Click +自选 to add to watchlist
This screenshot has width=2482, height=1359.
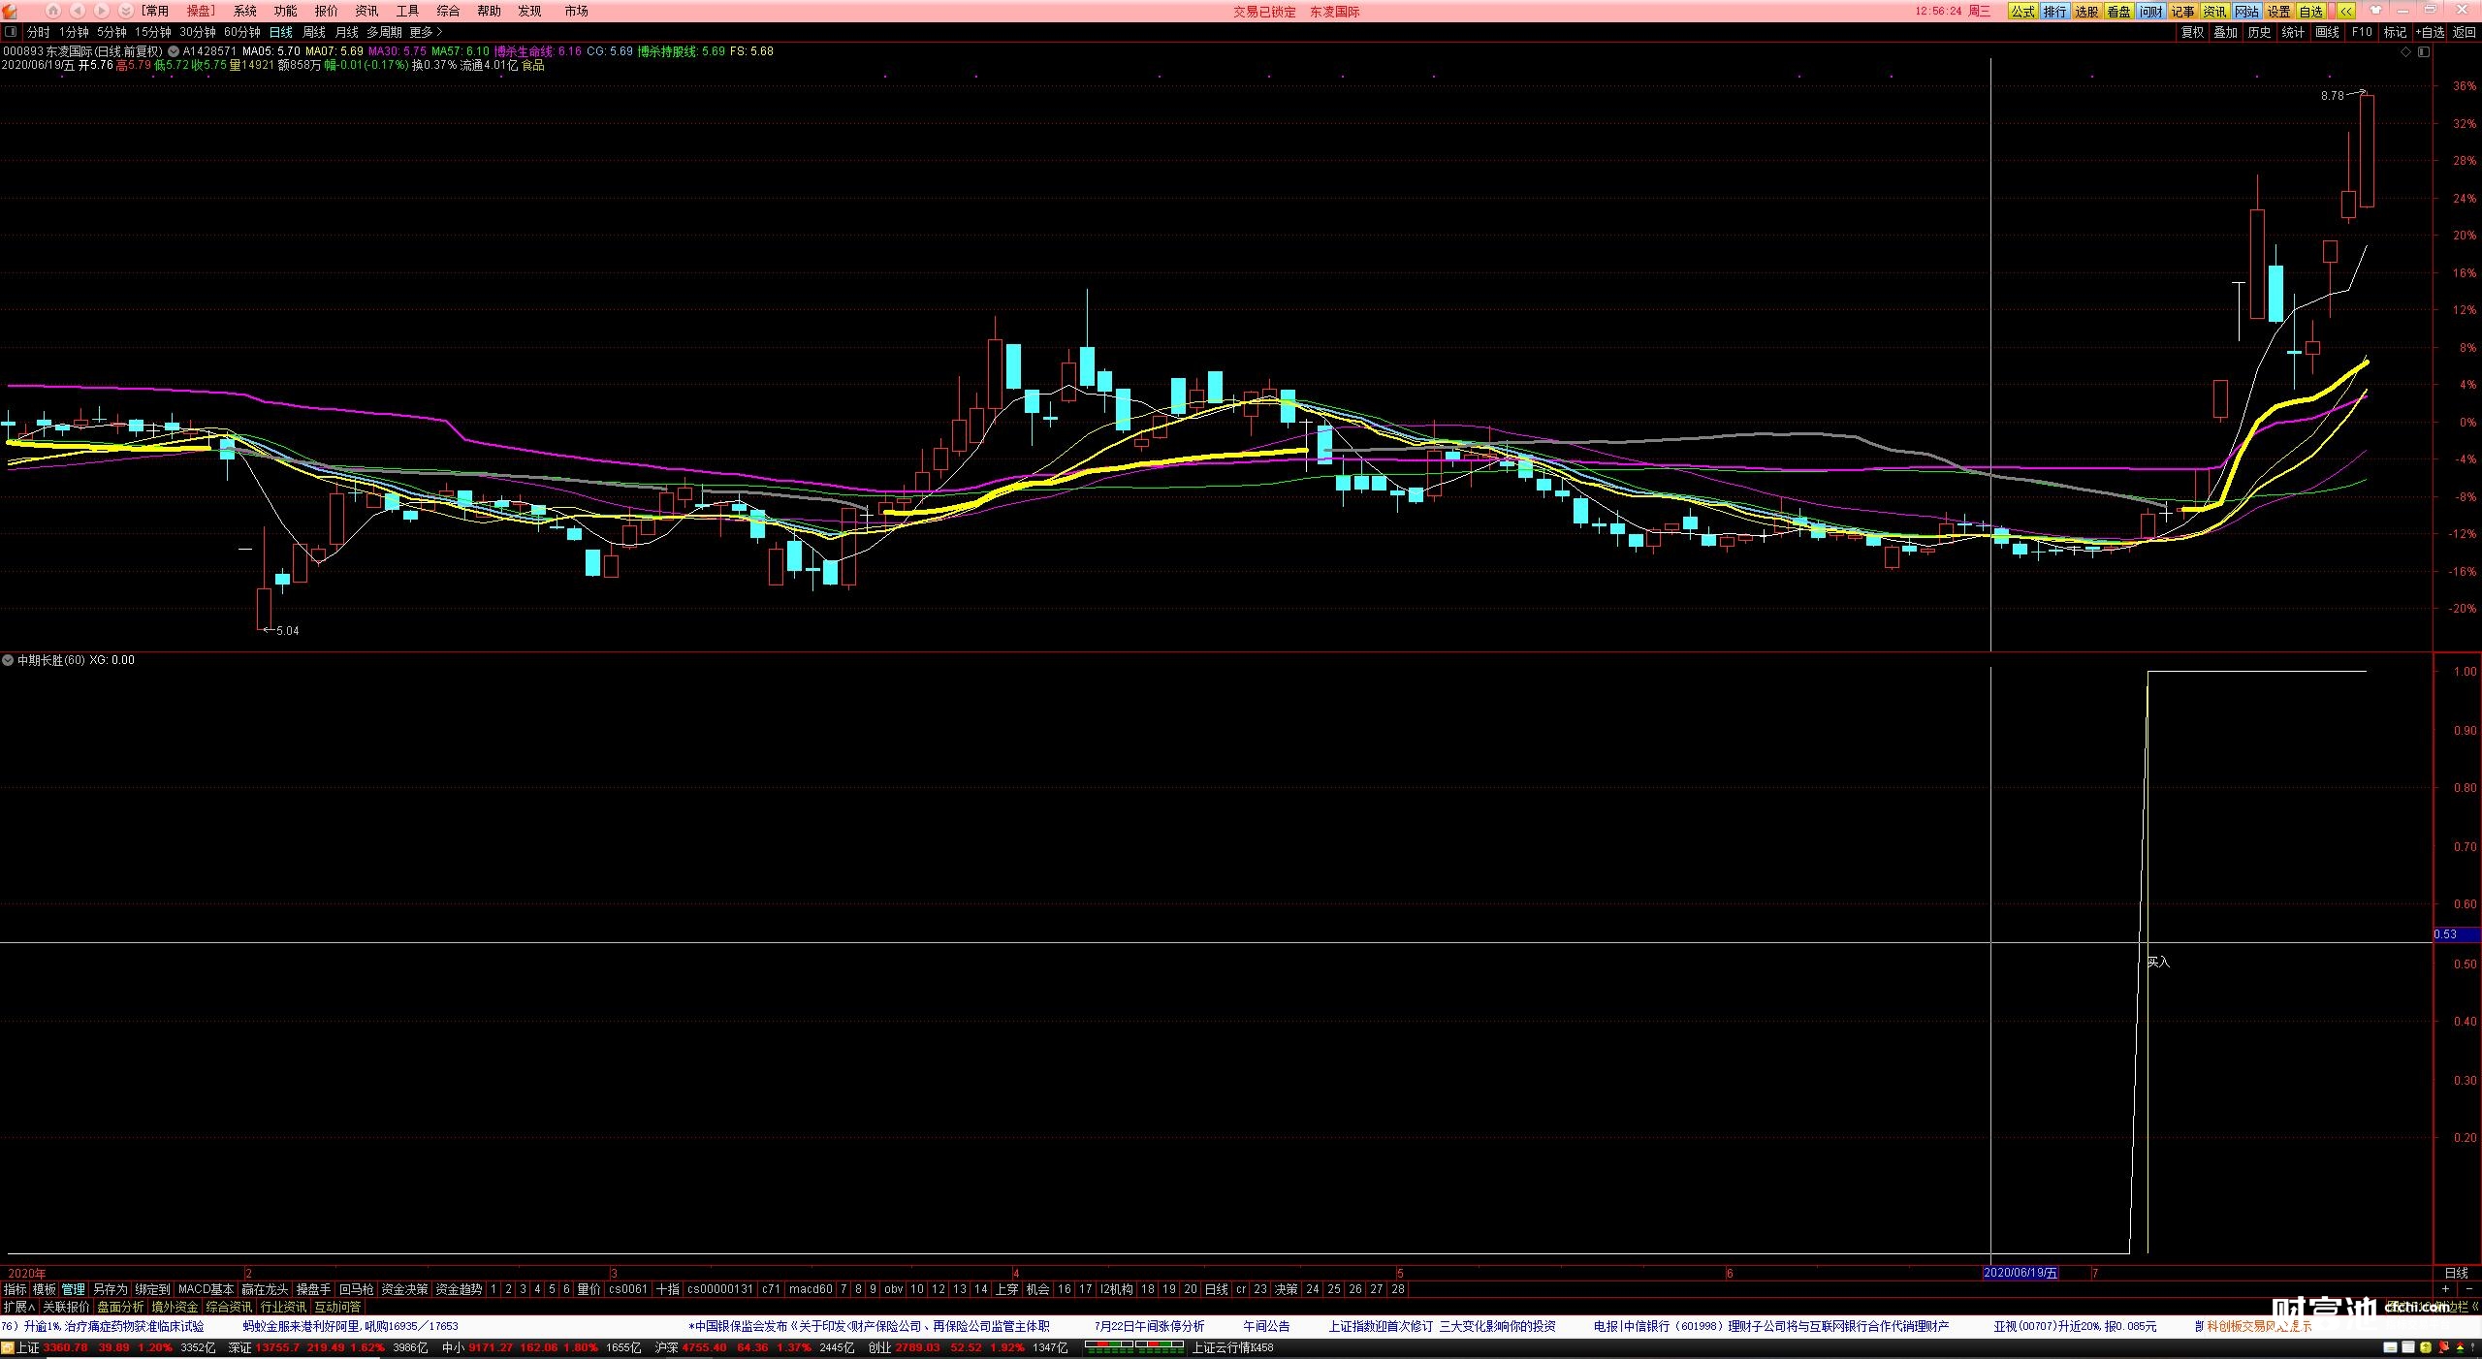click(2430, 32)
